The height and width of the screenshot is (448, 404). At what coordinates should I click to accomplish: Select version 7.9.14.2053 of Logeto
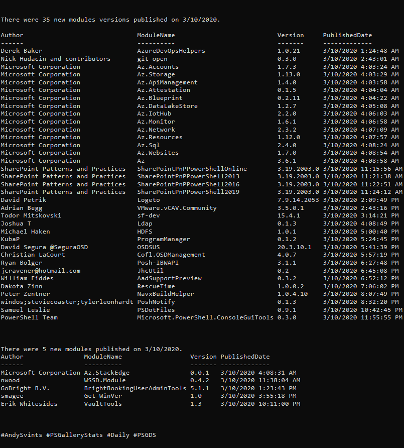[298, 200]
